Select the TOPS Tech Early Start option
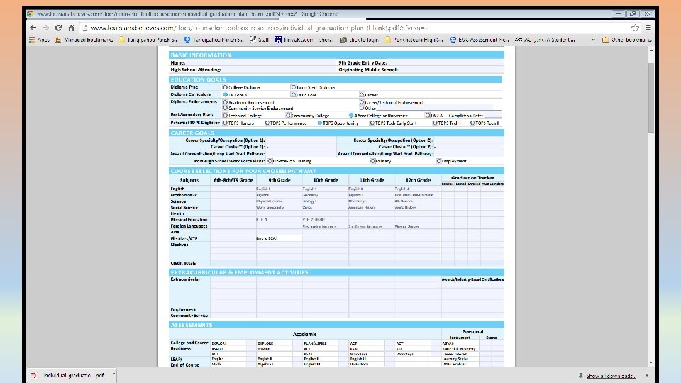This screenshot has width=681, height=383. pos(372,123)
